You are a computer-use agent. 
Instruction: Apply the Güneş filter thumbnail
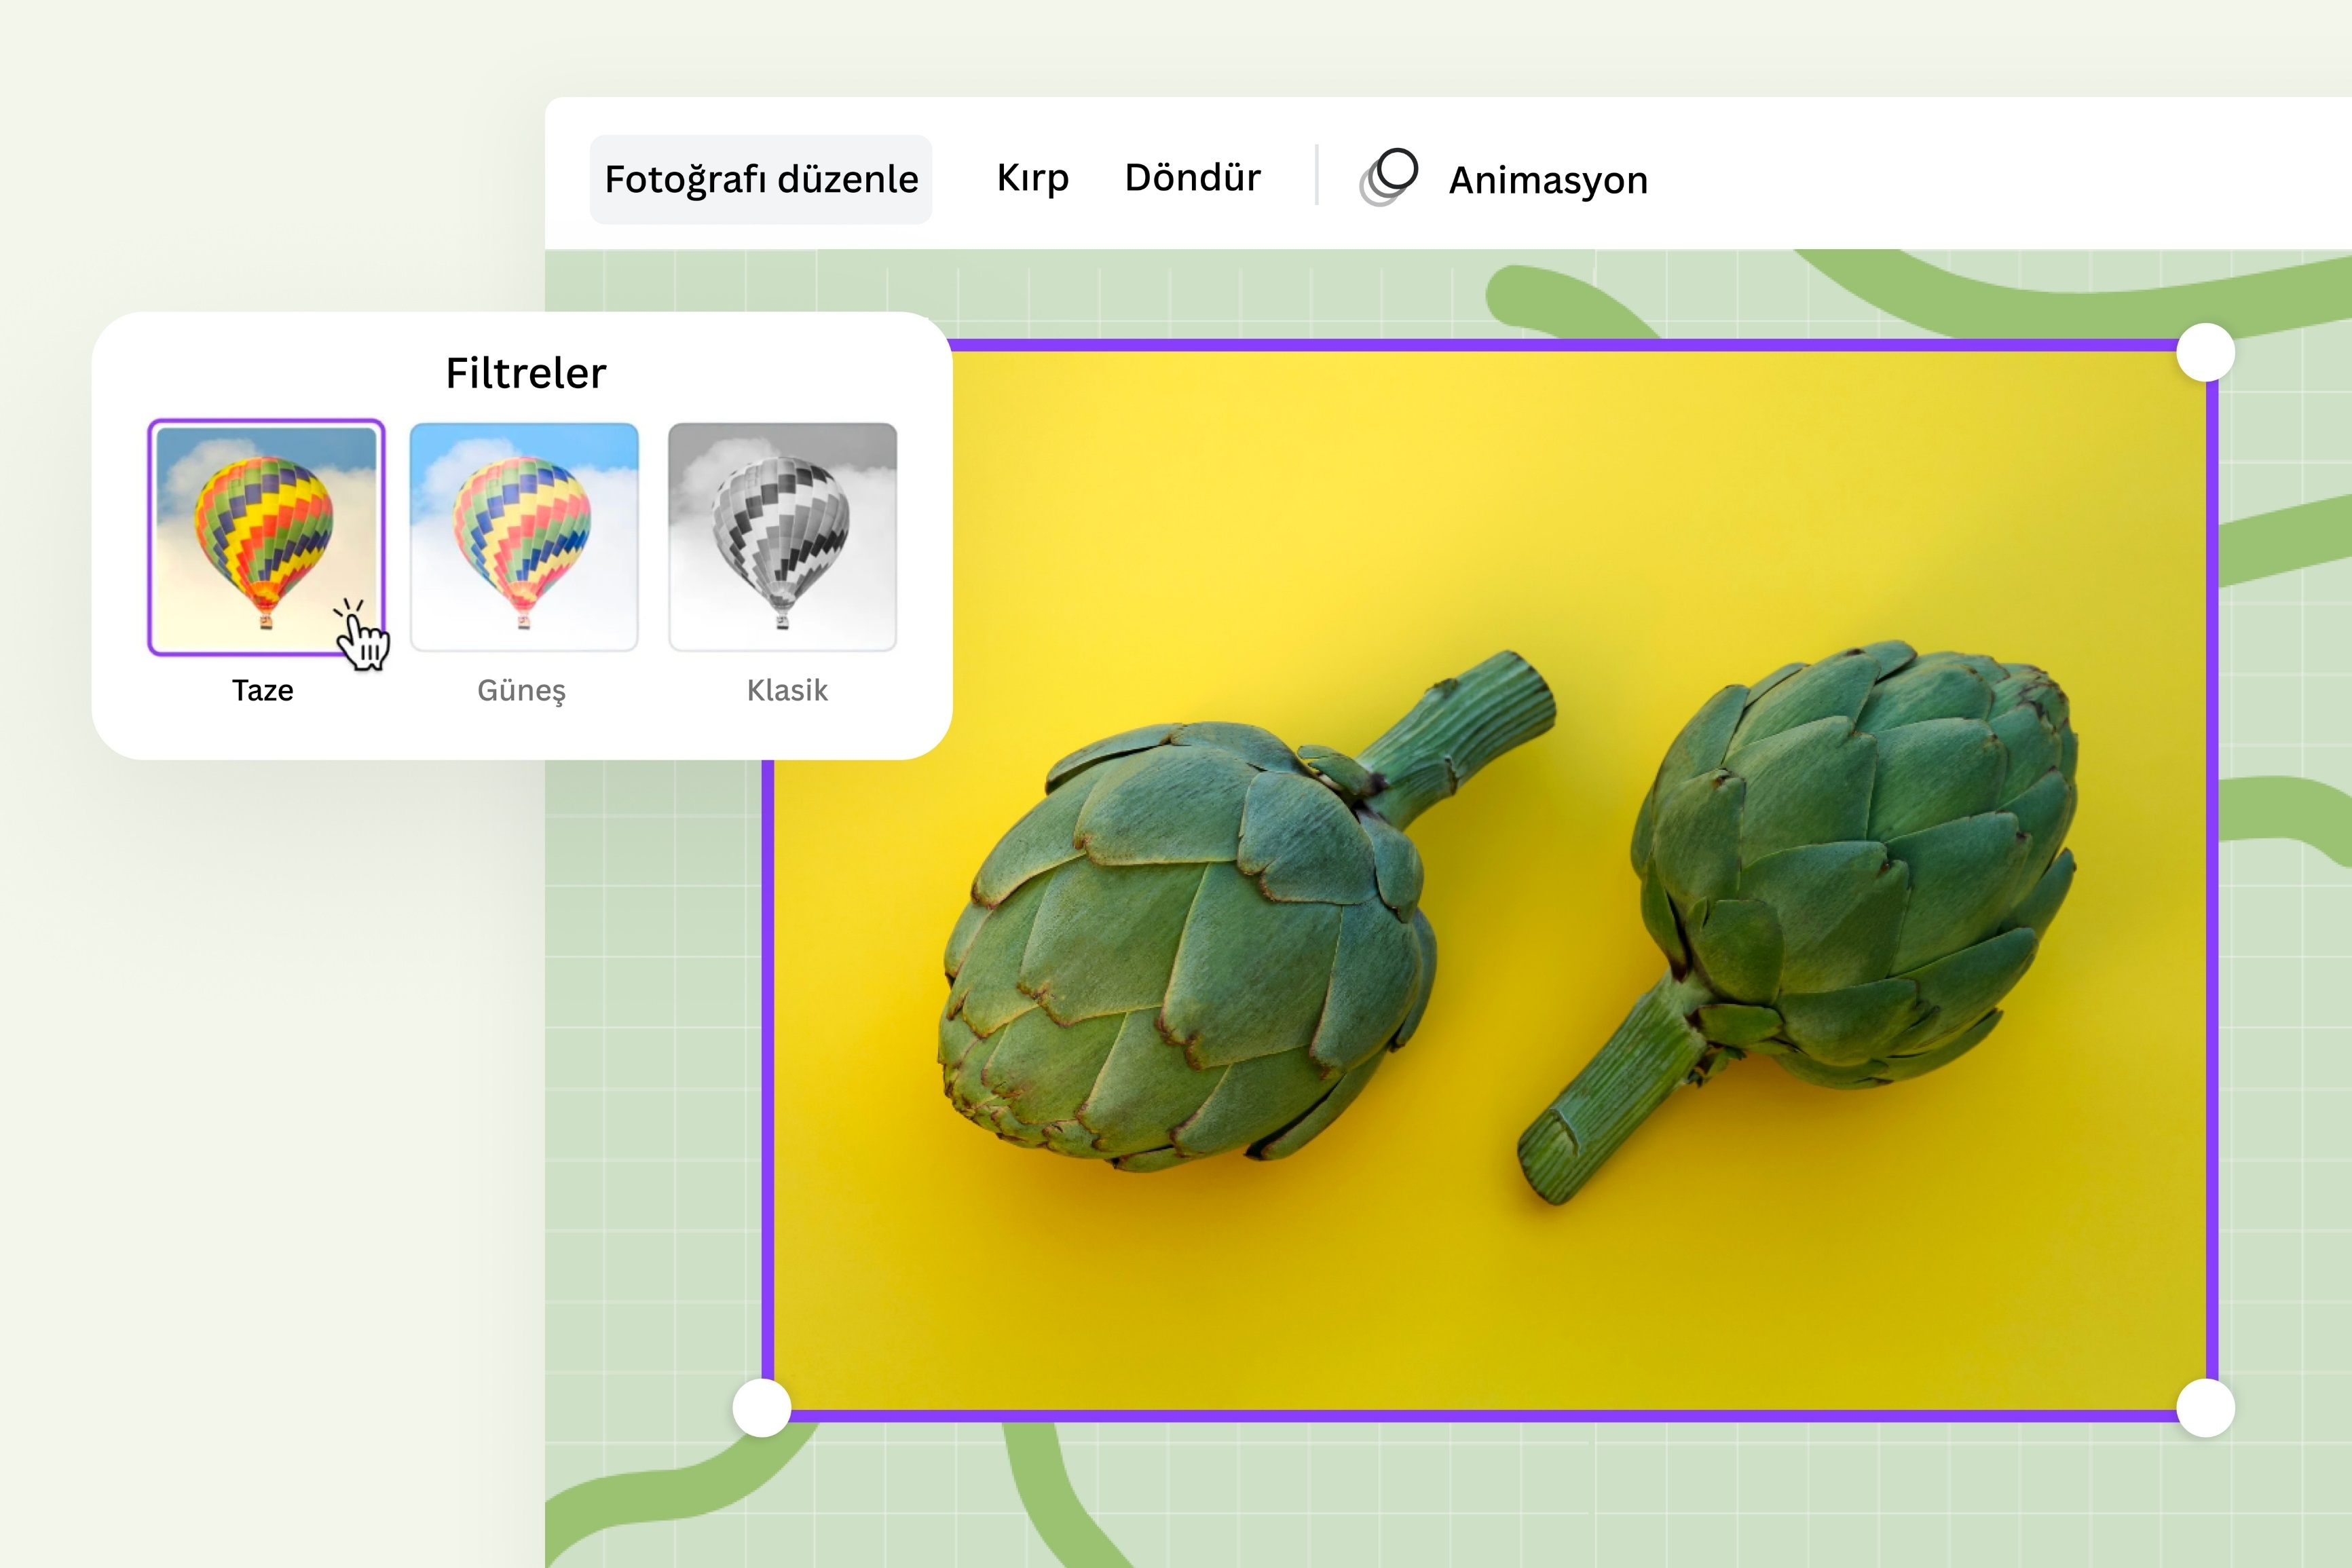(x=524, y=537)
